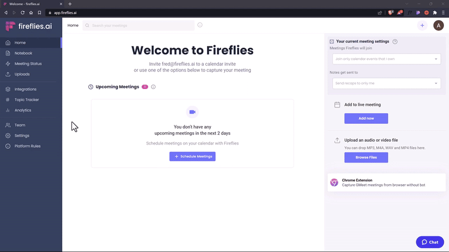
Task: Click the share icon in address bar
Action: (380, 12)
